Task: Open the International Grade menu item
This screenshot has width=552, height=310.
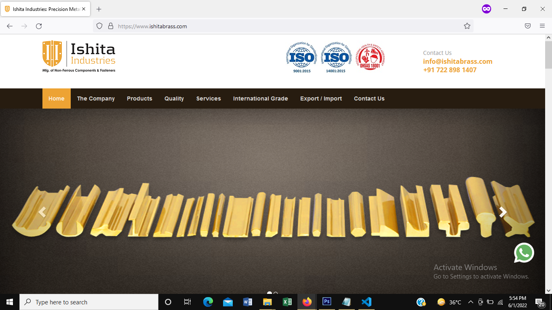Action: point(261,98)
